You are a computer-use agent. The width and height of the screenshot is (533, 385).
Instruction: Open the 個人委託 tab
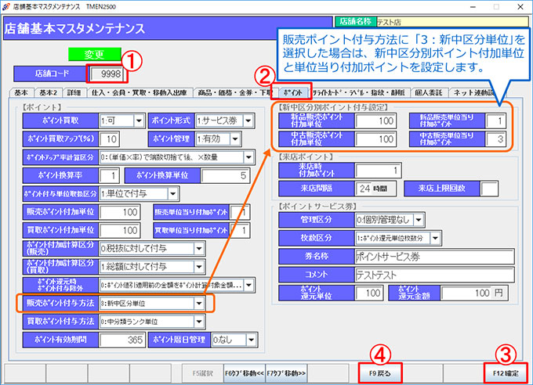click(x=429, y=92)
